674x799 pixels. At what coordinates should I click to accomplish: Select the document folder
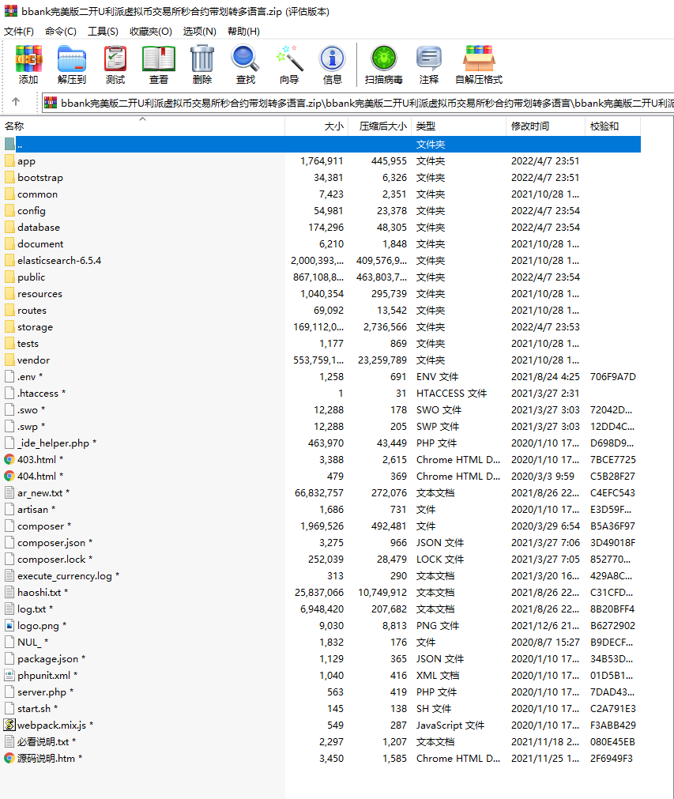pyautogui.click(x=322, y=244)
